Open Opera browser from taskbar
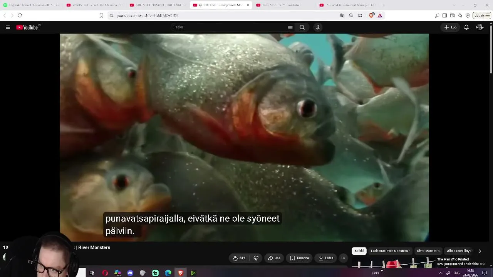This screenshot has height=277, width=493. click(x=105, y=273)
